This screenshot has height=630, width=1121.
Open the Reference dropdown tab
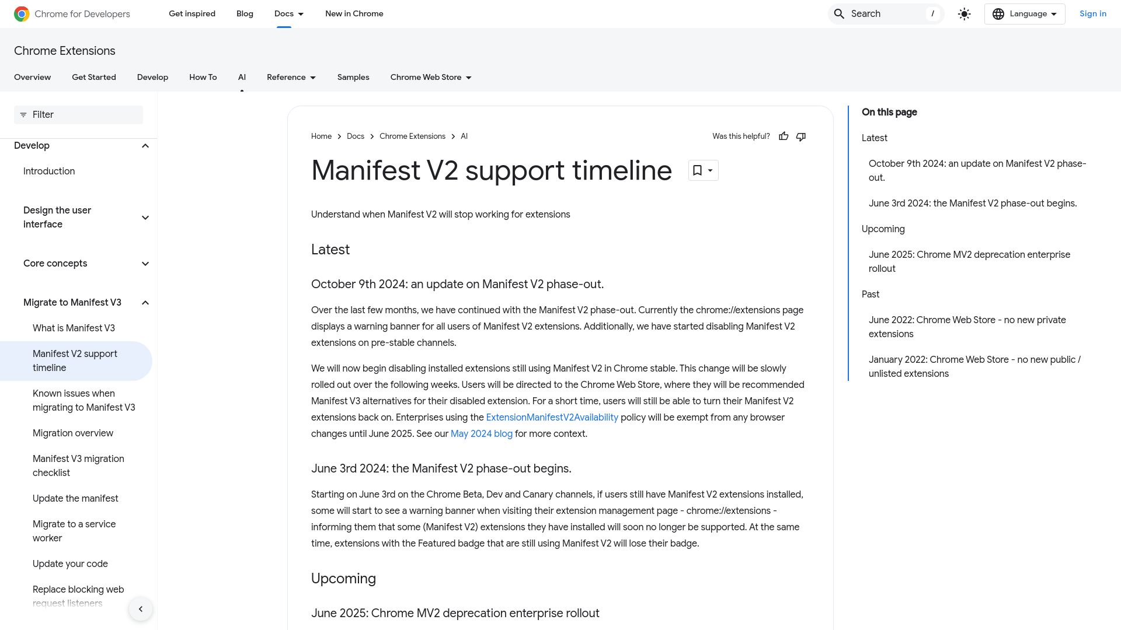click(291, 78)
